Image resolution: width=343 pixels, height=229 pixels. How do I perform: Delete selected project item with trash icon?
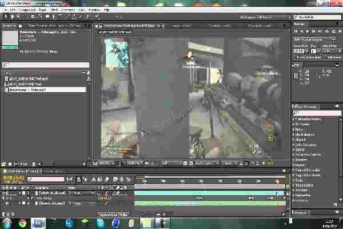tap(34, 164)
